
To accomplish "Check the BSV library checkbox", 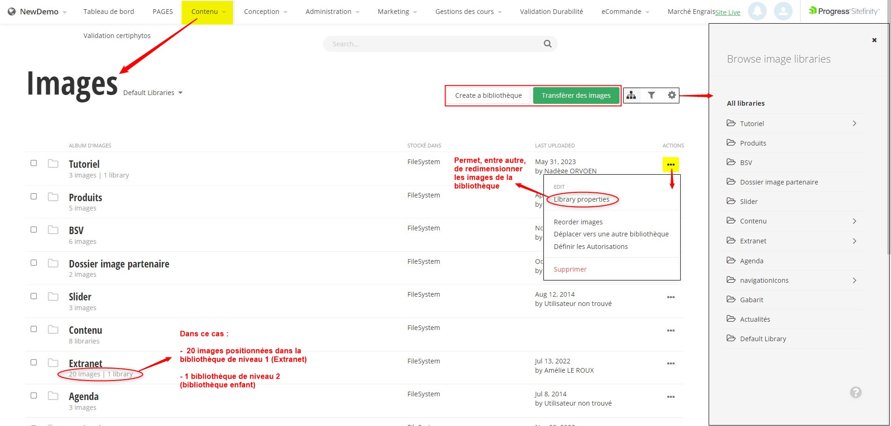I will (x=34, y=229).
